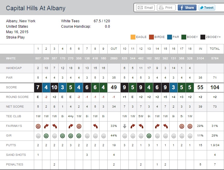Click the Email button
Viewport: 224px width, 170px height.
(145, 8)
